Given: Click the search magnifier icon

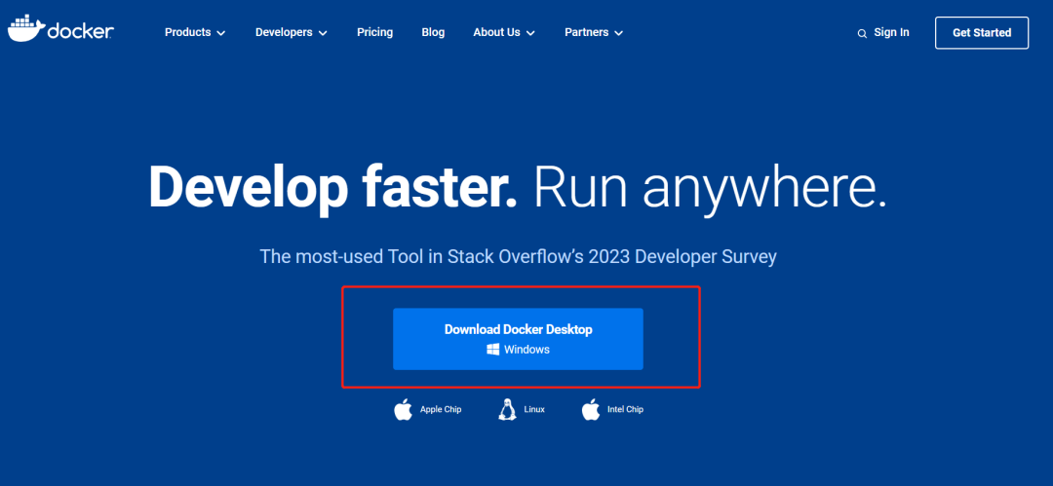Looking at the screenshot, I should coord(862,33).
